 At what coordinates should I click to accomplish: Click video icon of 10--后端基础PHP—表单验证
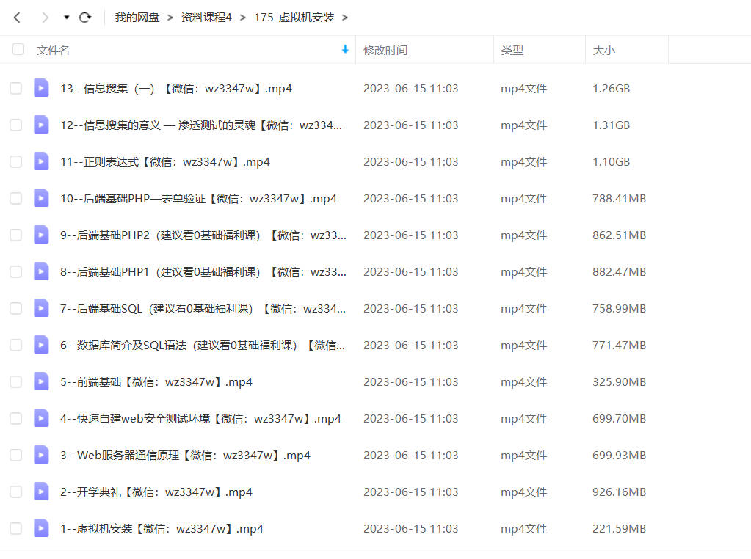[x=41, y=198]
